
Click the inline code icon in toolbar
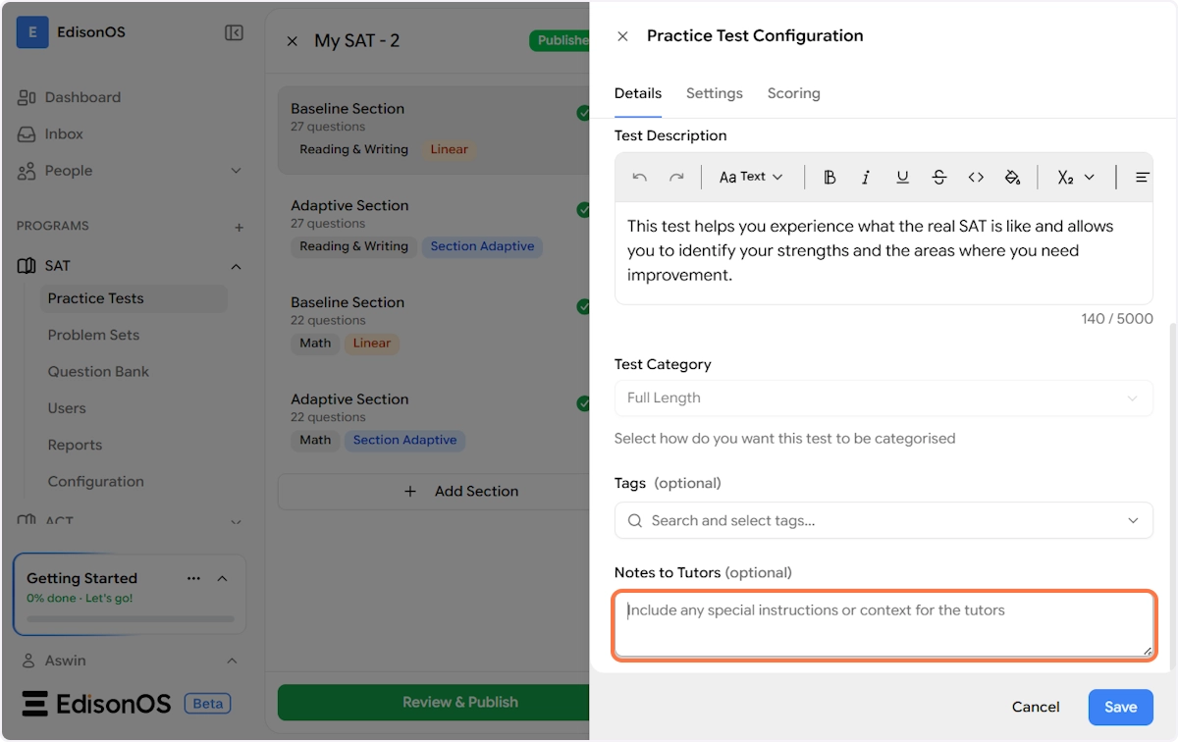point(976,178)
